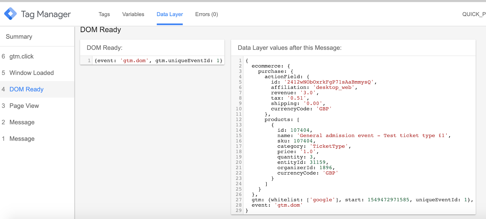Screen dimensions: 486x219
Task: Click the tax value '0.51'
Action: [x=296, y=98]
